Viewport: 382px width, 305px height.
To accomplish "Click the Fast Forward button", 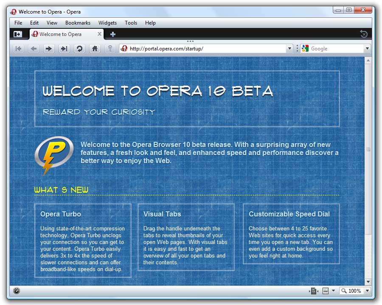I will pyautogui.click(x=64, y=49).
